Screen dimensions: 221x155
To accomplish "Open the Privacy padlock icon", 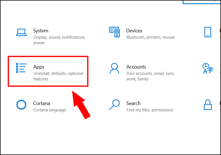I will 208,105.
